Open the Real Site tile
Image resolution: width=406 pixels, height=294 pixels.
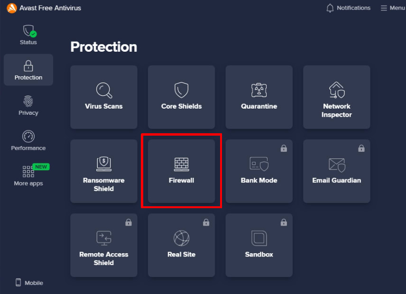pyautogui.click(x=182, y=245)
